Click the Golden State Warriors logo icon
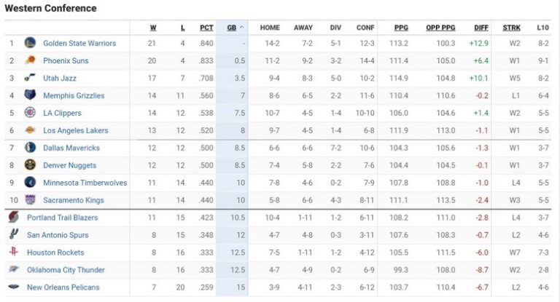The height and width of the screenshot is (302, 560). click(x=30, y=43)
